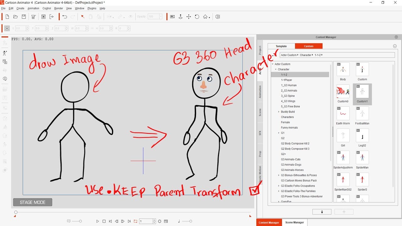Viewport: 402px width, 226px height.
Task: Select the camera Rotate tool
Action: 197,17
